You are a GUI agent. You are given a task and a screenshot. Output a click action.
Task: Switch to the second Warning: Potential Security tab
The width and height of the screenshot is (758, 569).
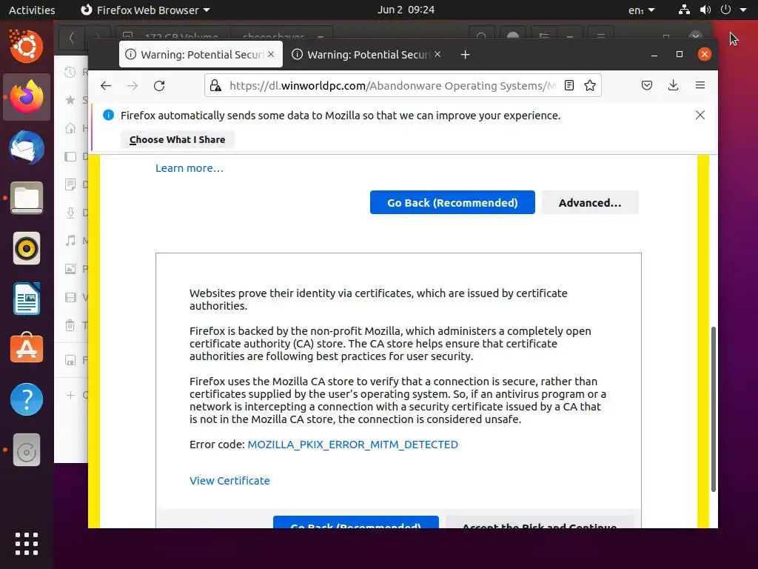click(x=367, y=55)
